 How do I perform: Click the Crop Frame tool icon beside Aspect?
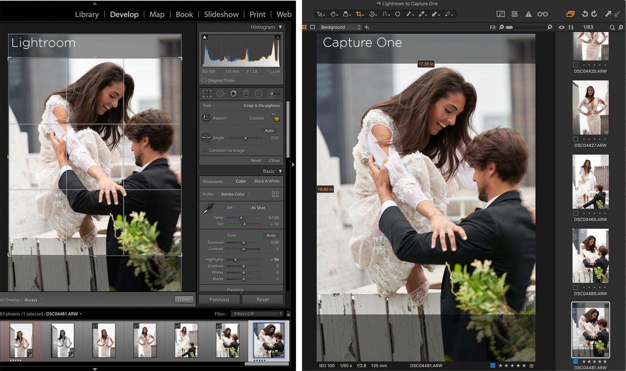[206, 118]
